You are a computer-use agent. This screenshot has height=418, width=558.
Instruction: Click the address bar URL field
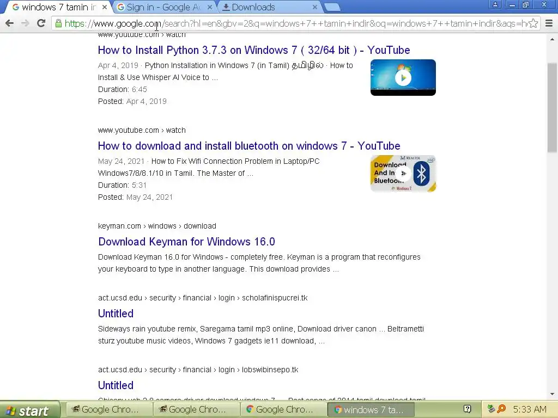pyautogui.click(x=295, y=23)
